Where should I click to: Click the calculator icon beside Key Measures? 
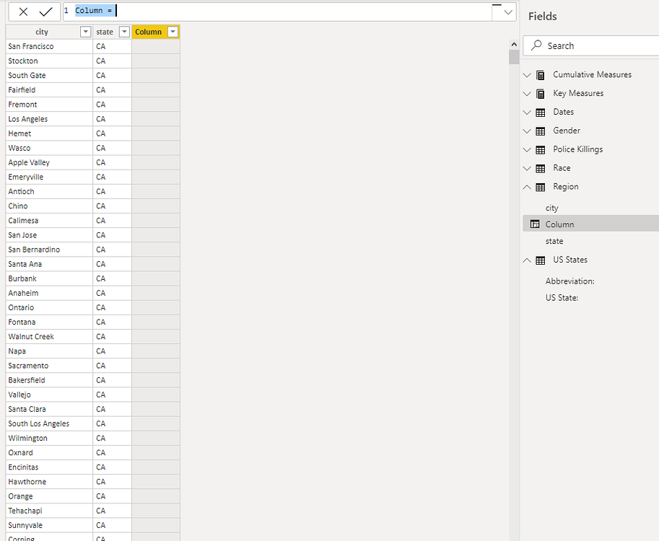tap(540, 93)
